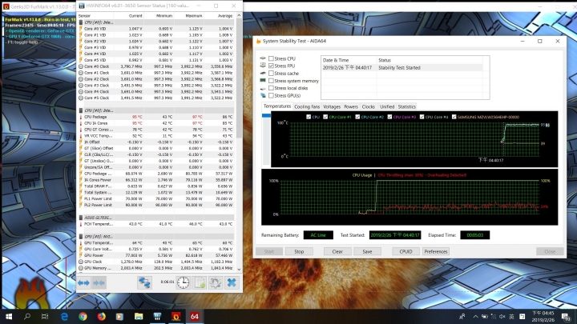Select the PL1 Power Limit row
Image resolution: width=577 pixels, height=324 pixels.
pyautogui.click(x=156, y=198)
